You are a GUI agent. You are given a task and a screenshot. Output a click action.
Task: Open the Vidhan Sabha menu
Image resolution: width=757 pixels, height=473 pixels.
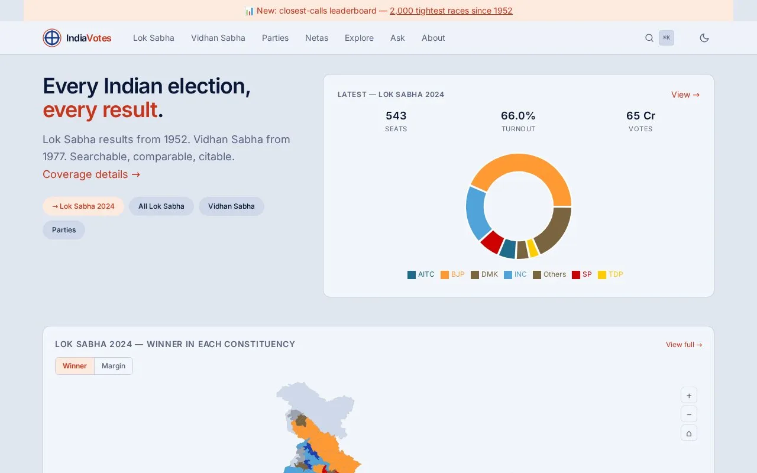click(218, 38)
